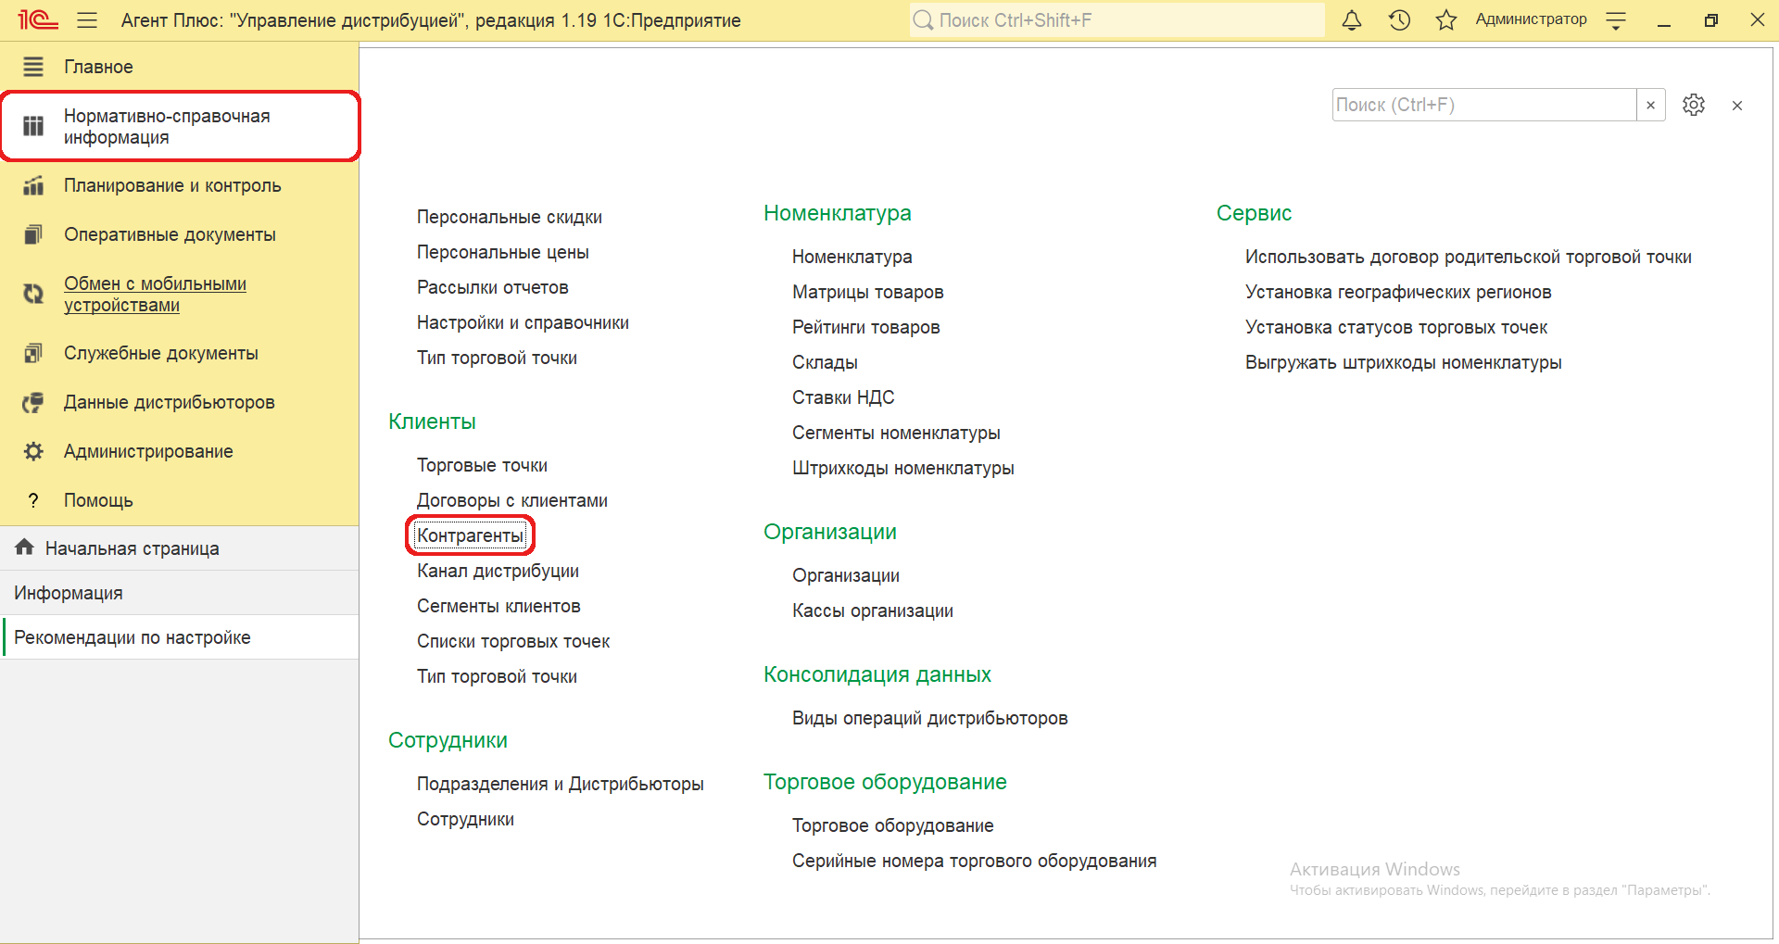Open Рейтинги товаров
Image resolution: width=1779 pixels, height=944 pixels.
(x=866, y=327)
